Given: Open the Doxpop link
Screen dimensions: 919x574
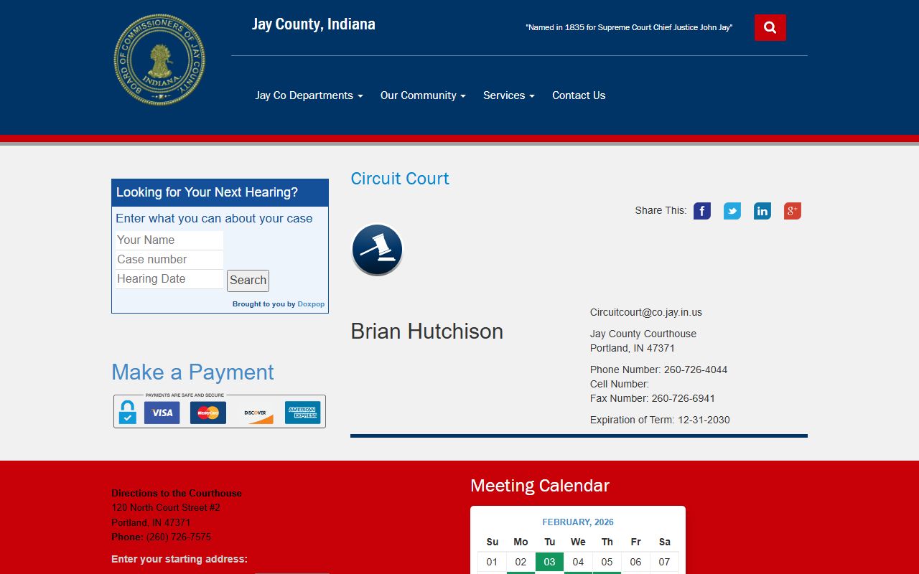Looking at the screenshot, I should coord(311,304).
